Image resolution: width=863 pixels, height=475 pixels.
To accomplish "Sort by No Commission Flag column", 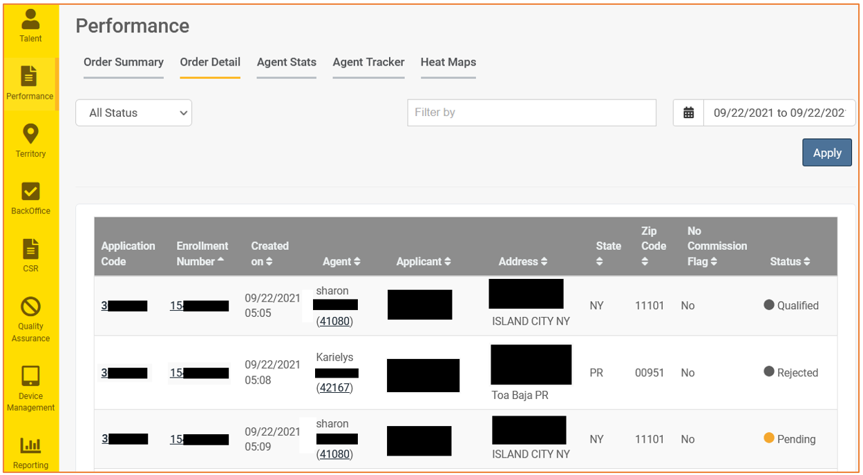I will point(717,246).
